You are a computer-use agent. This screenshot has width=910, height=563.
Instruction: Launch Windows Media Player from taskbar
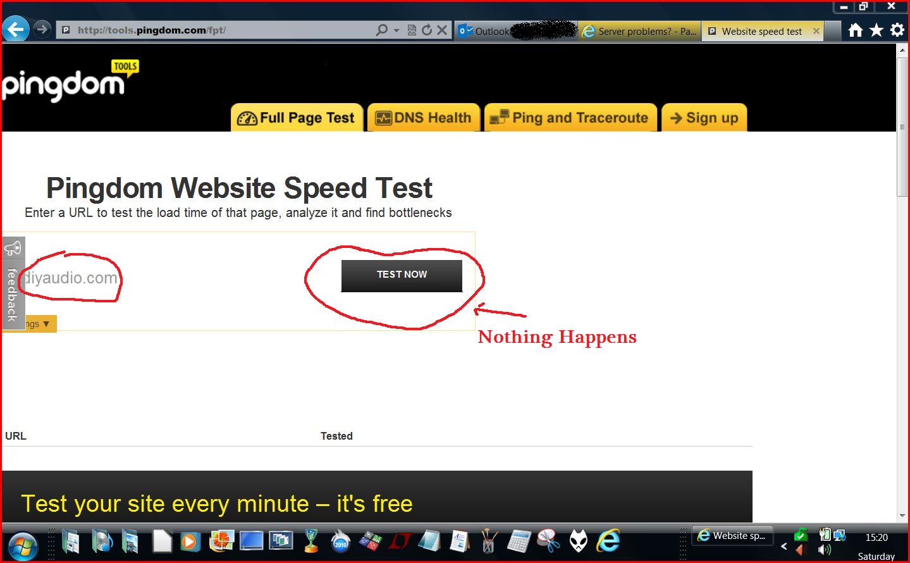[x=190, y=541]
